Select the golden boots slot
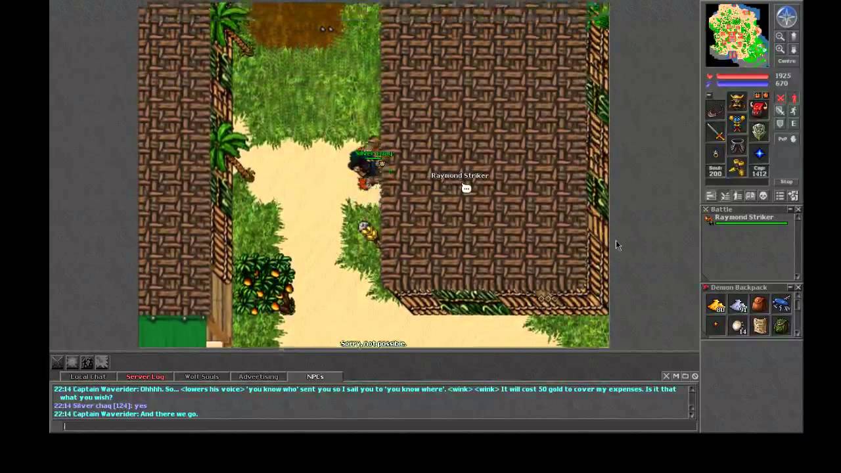 (737, 167)
